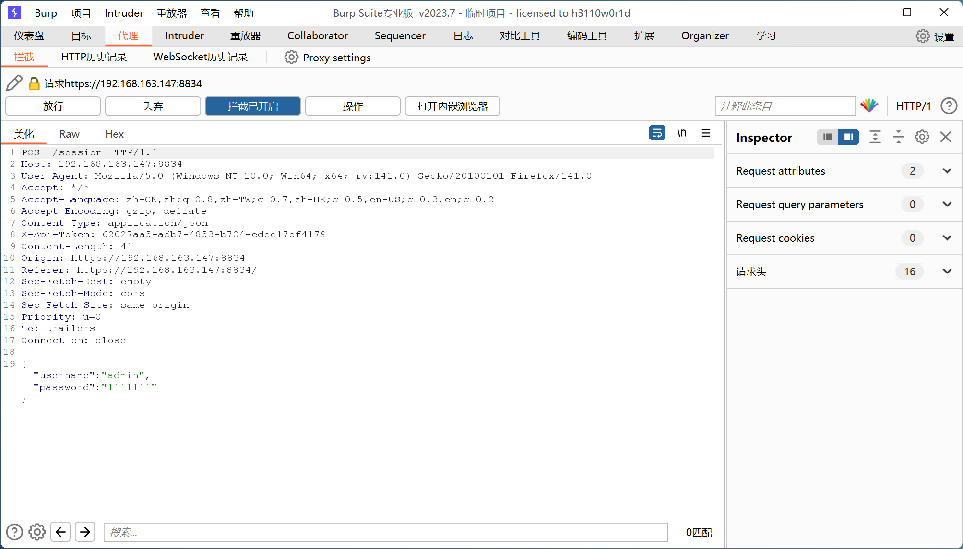
Task: Open the editor hamburger options menu
Action: click(706, 133)
